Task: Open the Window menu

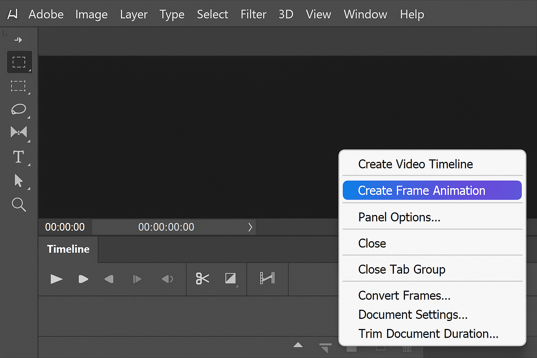Action: point(366,14)
